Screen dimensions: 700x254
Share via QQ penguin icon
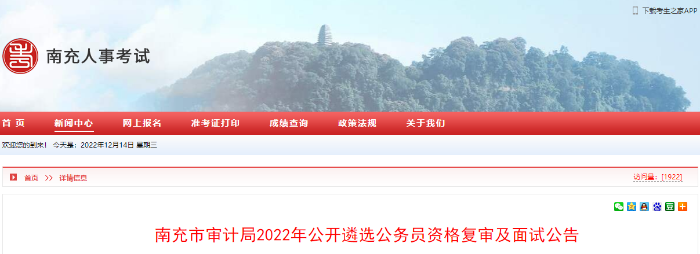click(644, 207)
